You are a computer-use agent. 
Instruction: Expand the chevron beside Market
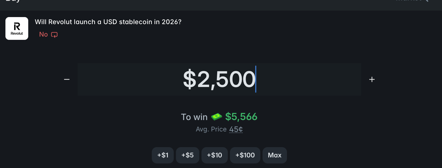point(427,1)
